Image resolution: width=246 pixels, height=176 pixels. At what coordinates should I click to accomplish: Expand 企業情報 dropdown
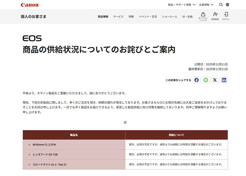pos(206,5)
